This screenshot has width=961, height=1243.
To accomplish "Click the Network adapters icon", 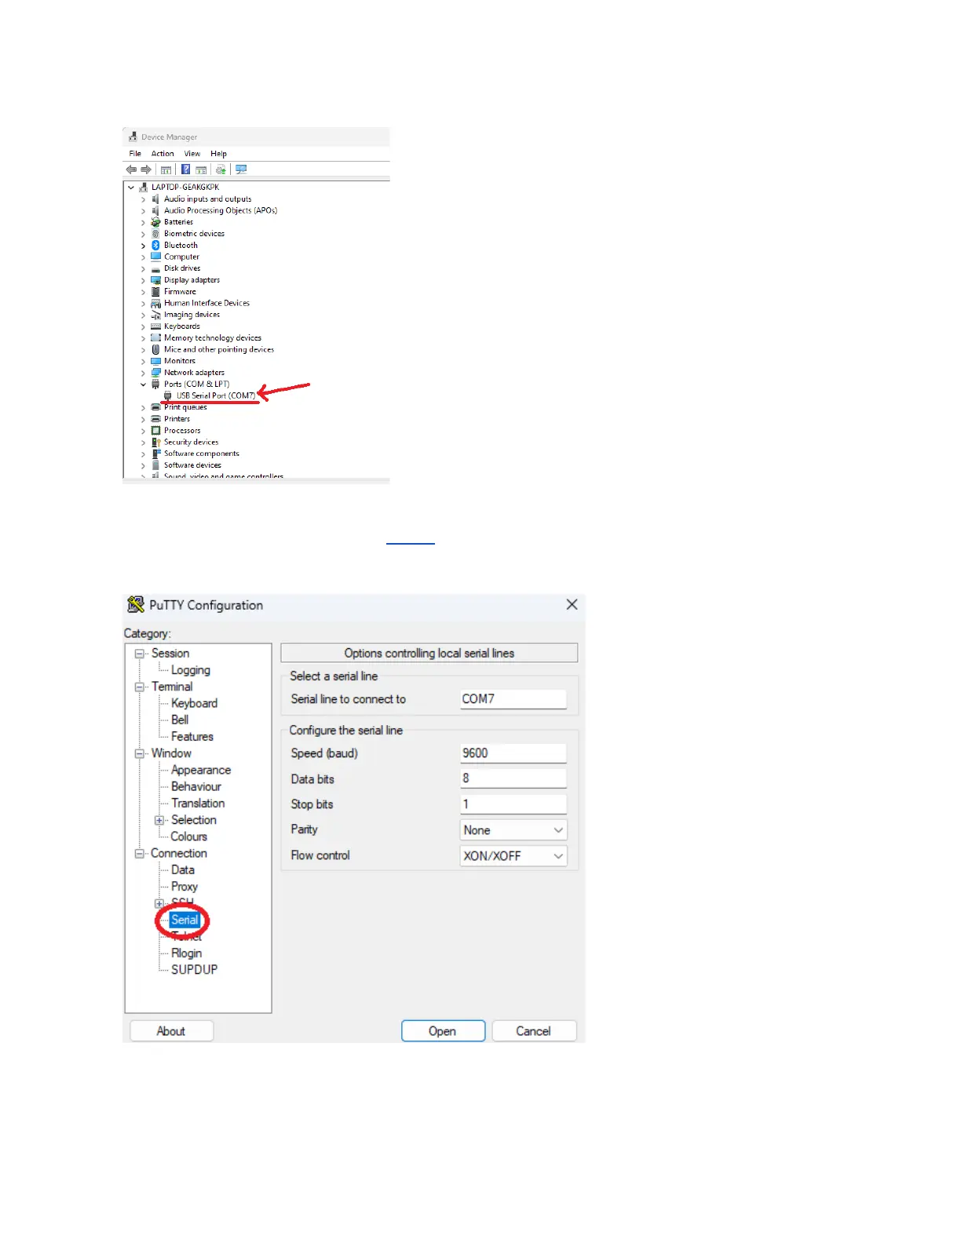I will click(155, 373).
